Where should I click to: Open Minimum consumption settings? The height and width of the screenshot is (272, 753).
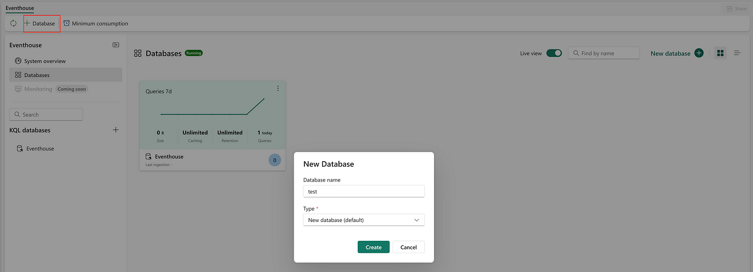tap(96, 24)
